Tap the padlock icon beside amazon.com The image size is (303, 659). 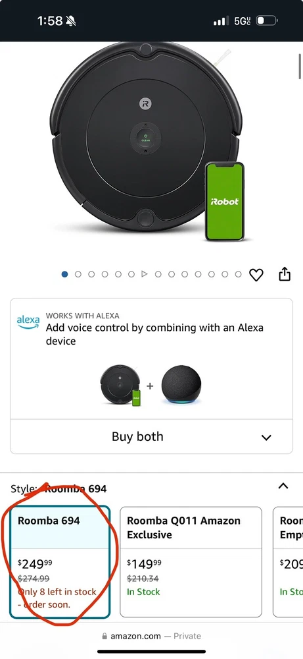coord(105,637)
